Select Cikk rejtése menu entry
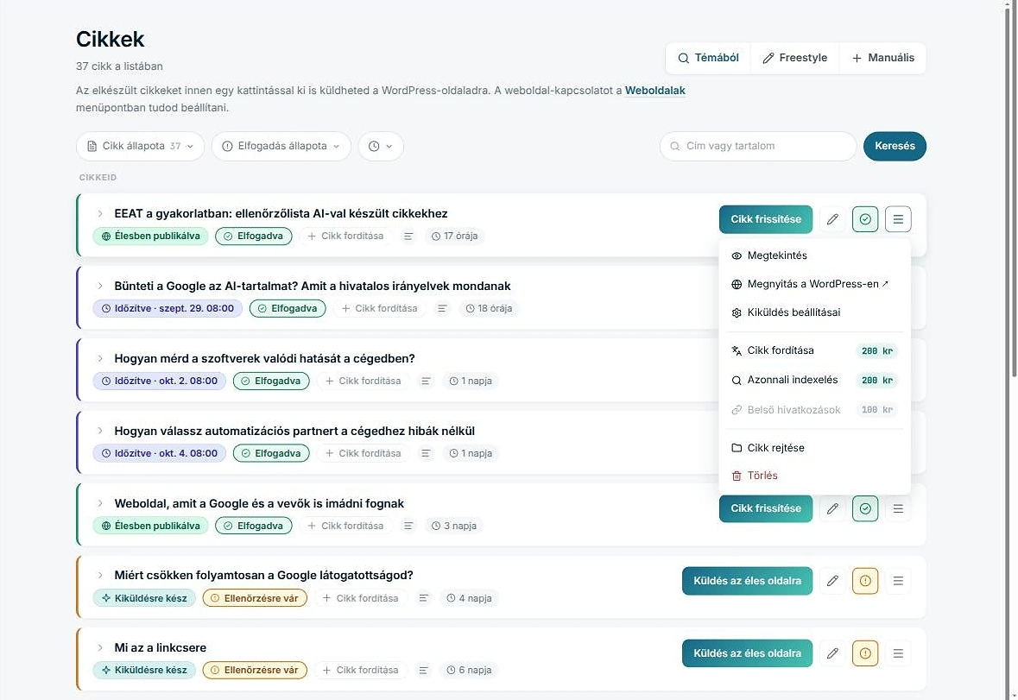The image size is (1018, 700). 815,448
